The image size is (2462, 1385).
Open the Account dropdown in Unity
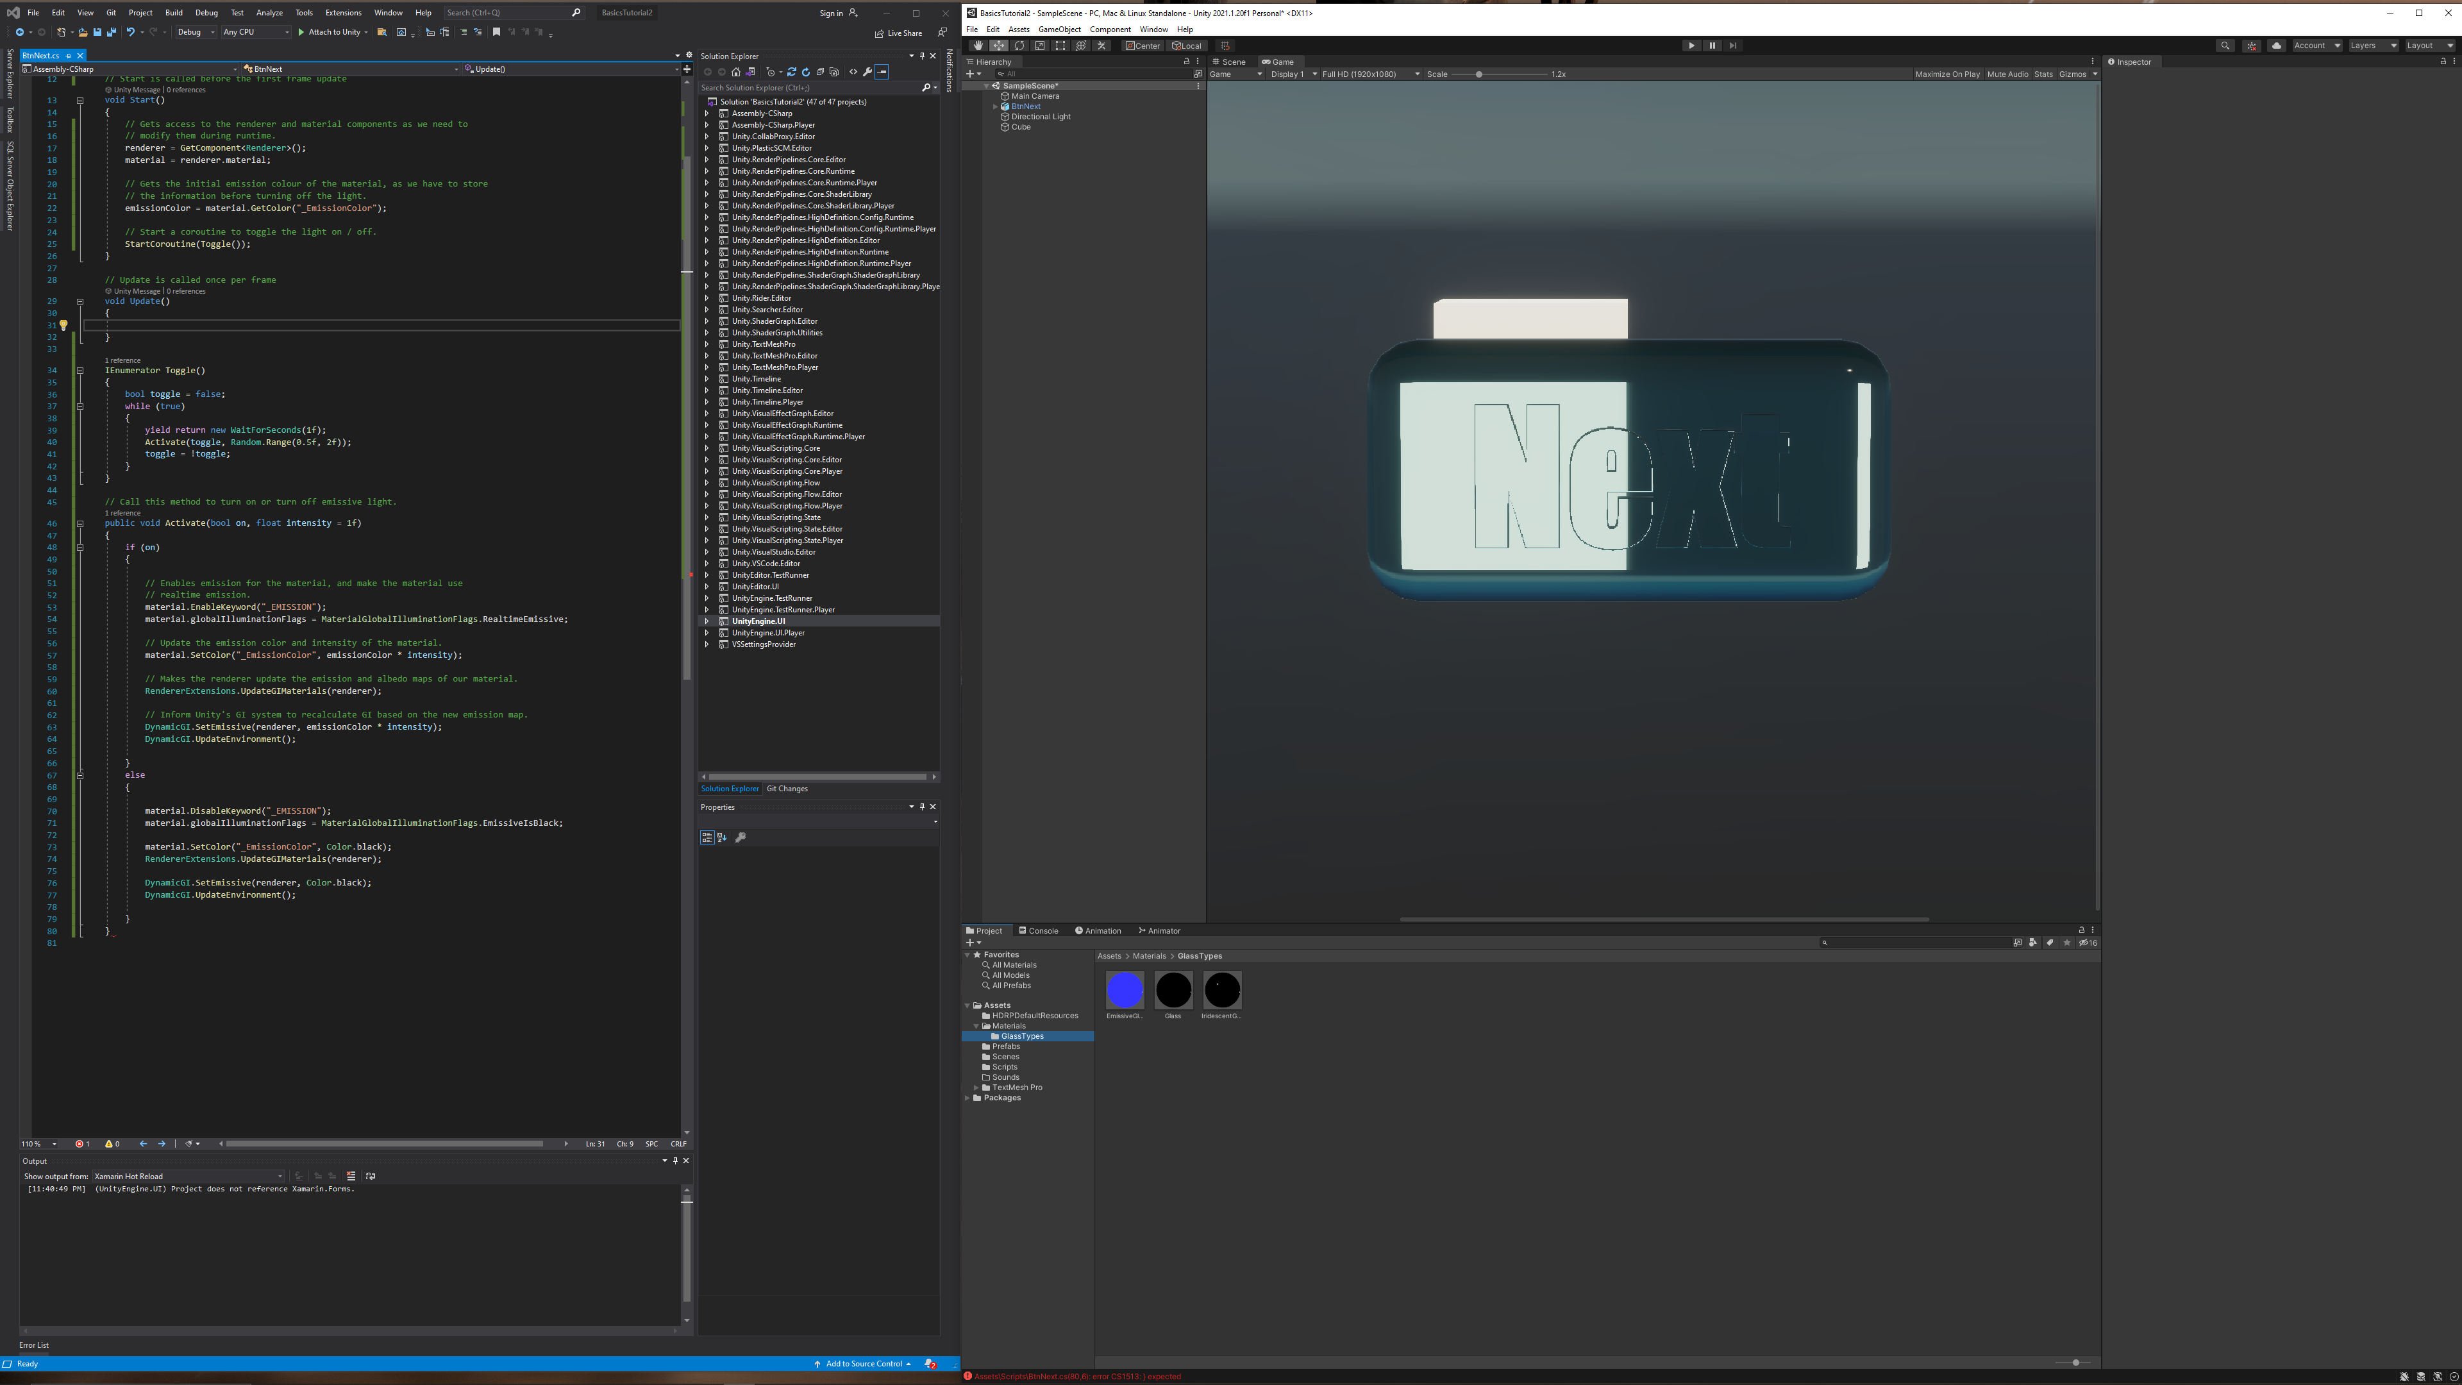click(x=2316, y=46)
